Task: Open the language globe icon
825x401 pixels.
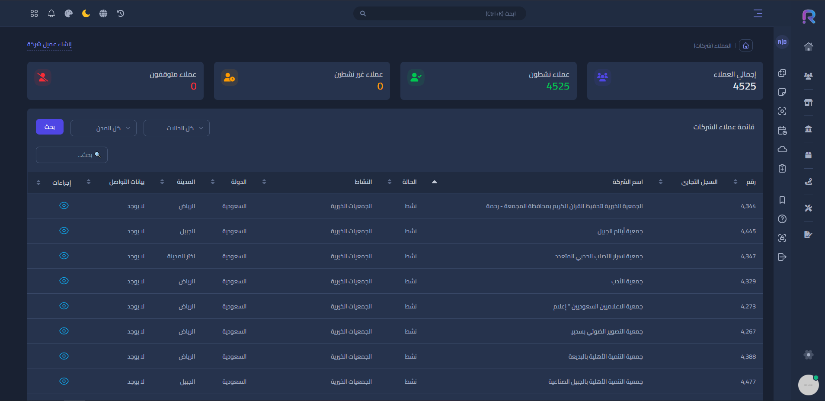Action: [x=103, y=13]
